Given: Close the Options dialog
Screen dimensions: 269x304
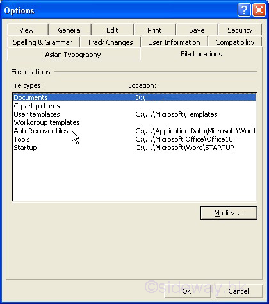Looking at the screenshot, I should coord(259,10).
